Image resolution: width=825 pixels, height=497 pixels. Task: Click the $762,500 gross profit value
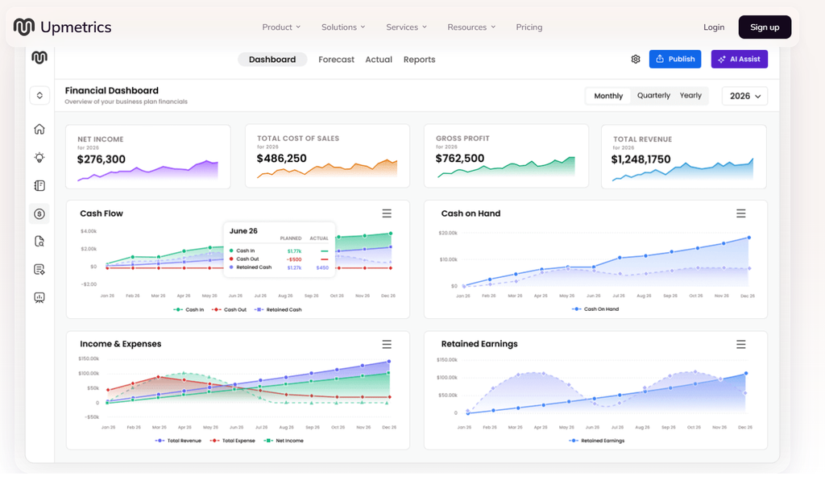pos(460,159)
